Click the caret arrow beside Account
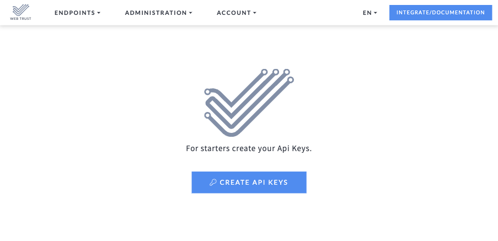Viewport: 498px width, 241px height. point(255,13)
